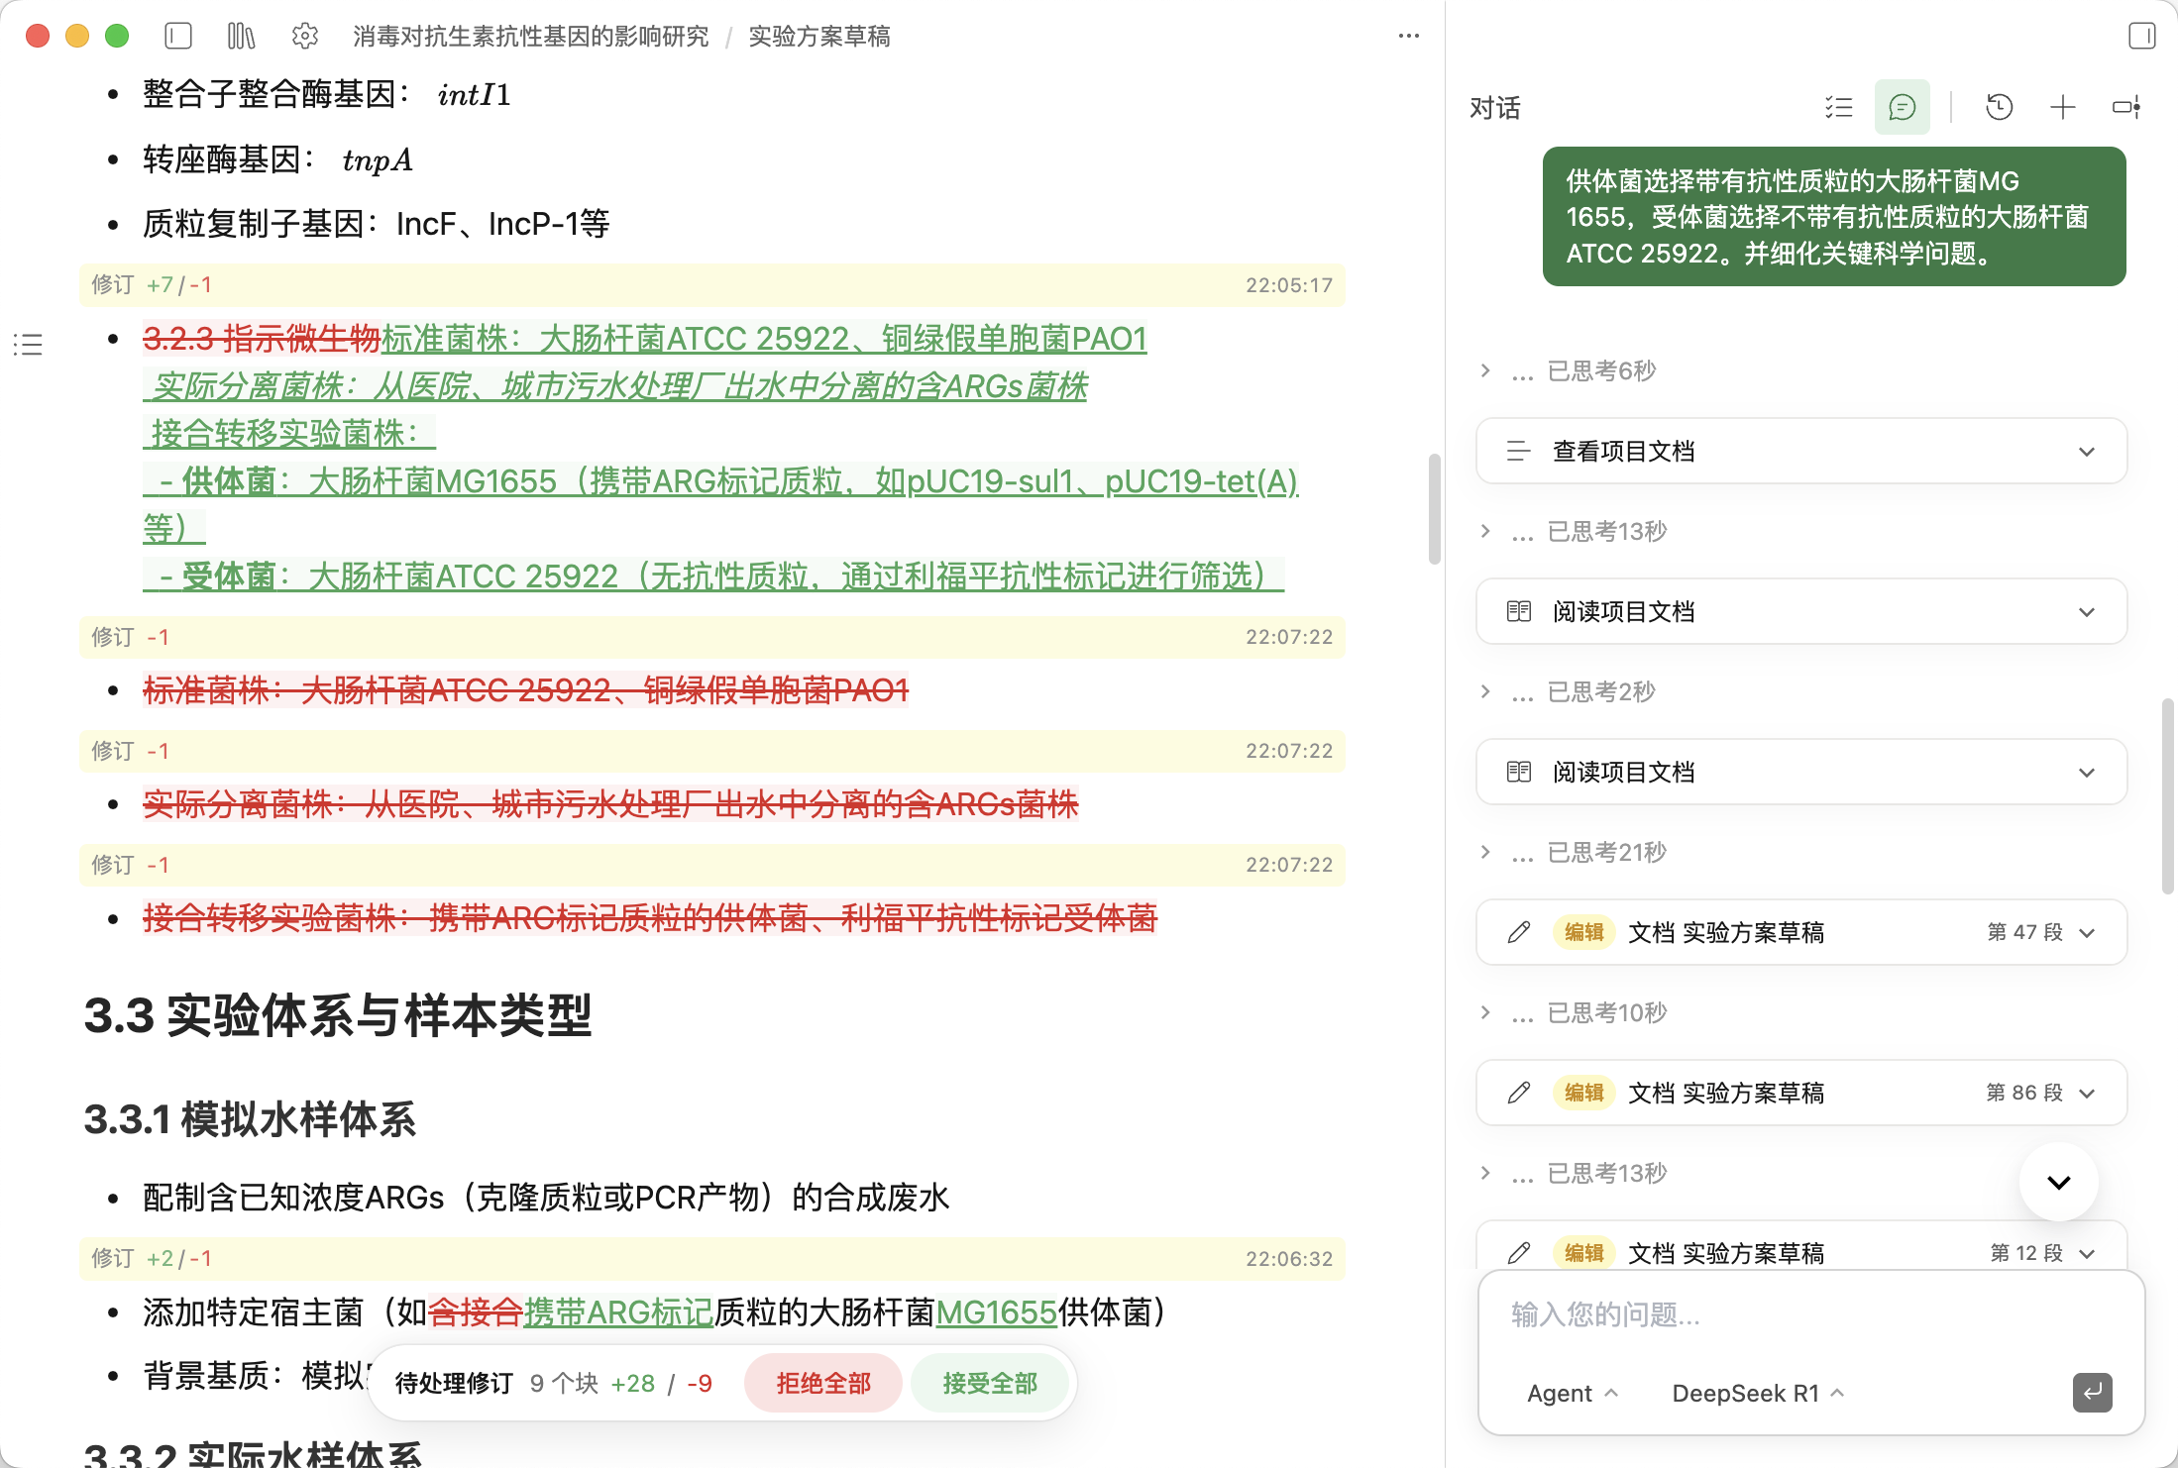Reject all pending revisions via 拒绝全部

pyautogui.click(x=822, y=1383)
